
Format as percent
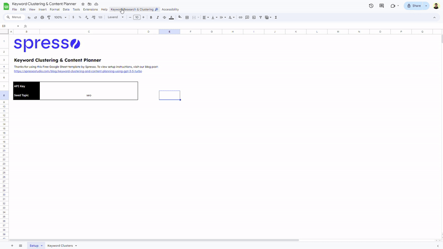80,18
